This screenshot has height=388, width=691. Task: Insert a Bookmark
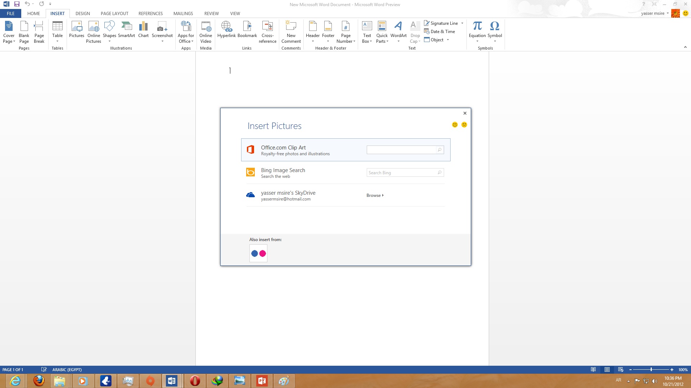click(247, 29)
